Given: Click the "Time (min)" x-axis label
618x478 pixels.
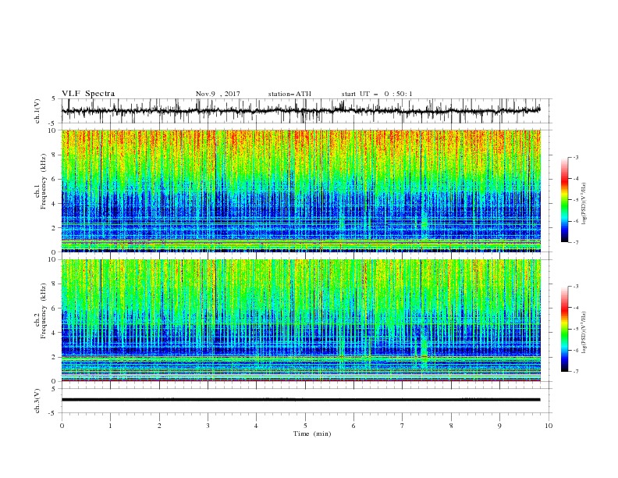Looking at the screenshot, I should [x=312, y=433].
